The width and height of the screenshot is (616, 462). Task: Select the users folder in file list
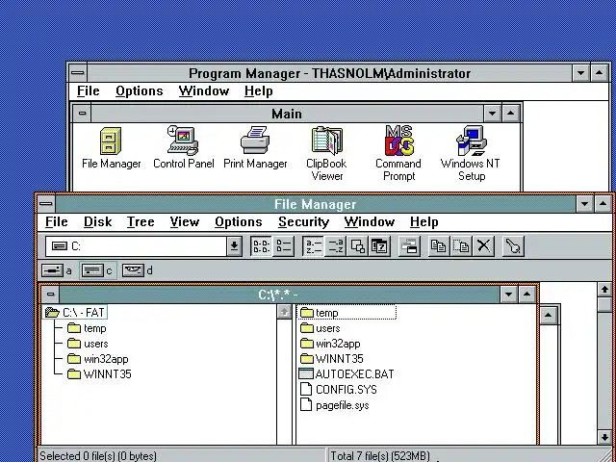point(320,328)
